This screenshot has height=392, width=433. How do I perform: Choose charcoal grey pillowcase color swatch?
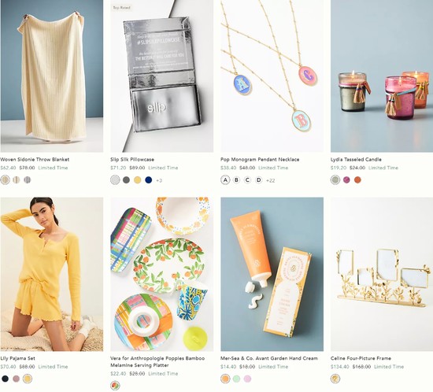pyautogui.click(x=126, y=180)
